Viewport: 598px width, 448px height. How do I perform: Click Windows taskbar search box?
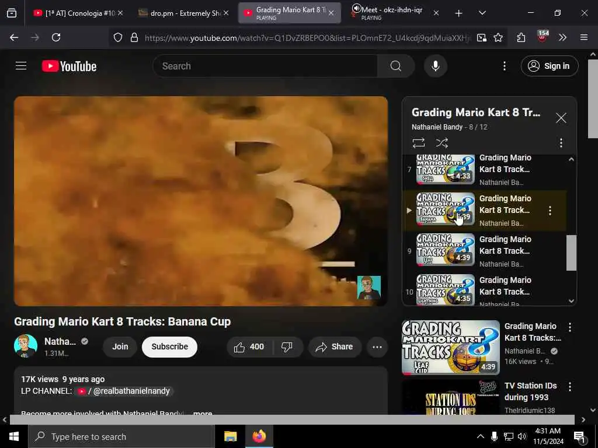[x=121, y=436]
